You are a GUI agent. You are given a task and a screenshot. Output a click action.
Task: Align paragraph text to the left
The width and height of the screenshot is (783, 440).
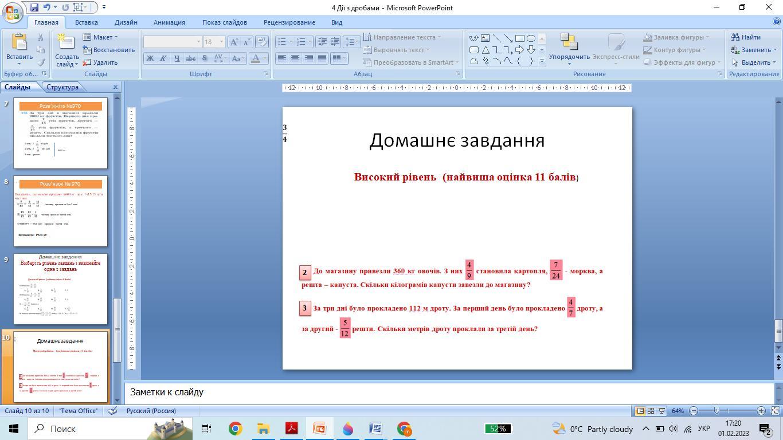[281, 58]
